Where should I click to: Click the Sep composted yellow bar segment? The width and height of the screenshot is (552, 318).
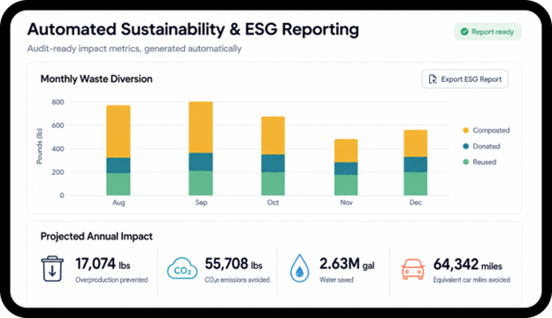click(x=201, y=127)
